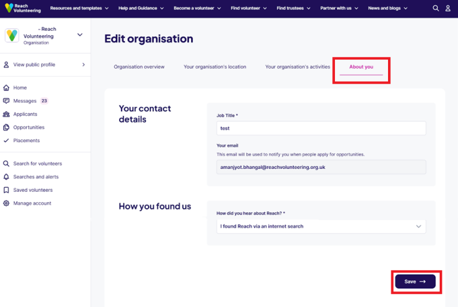
Task: Expand the Find trustees menu
Action: (294, 8)
